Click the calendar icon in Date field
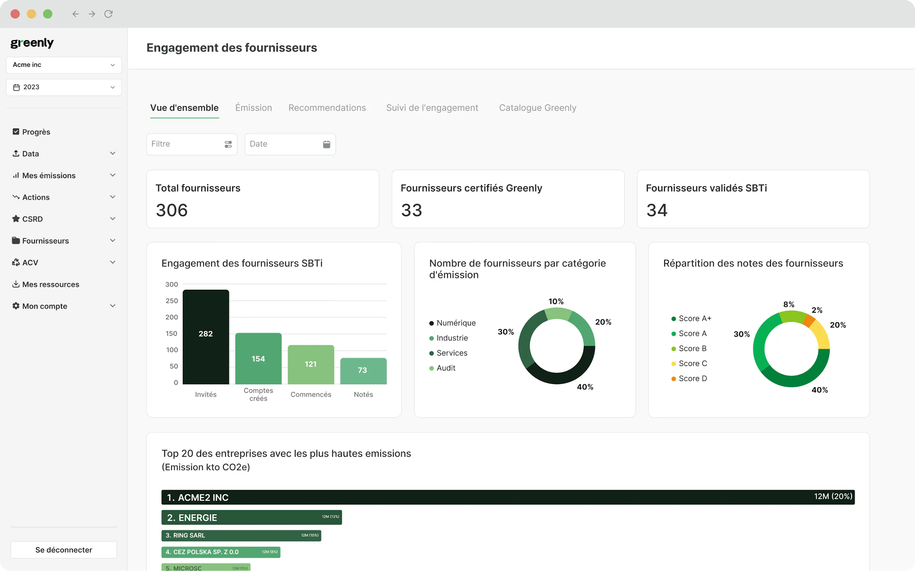Screen dimensions: 915x571 point(326,144)
